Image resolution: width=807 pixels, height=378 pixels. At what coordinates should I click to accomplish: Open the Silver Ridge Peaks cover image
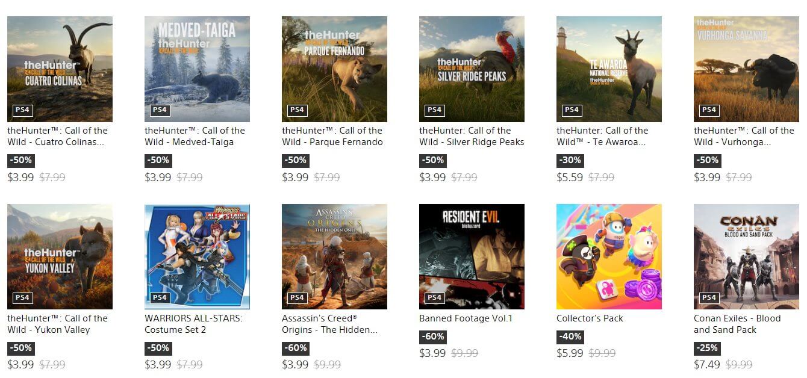[472, 69]
